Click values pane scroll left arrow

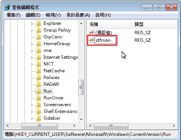90,126
